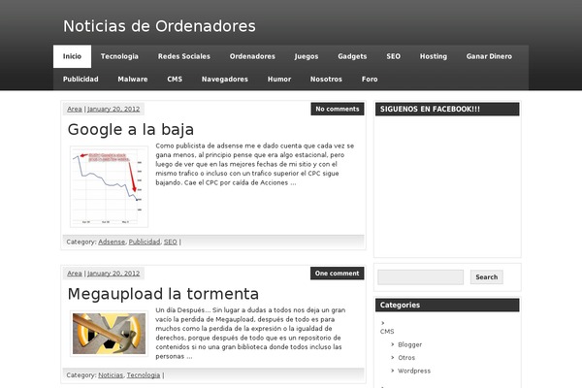This screenshot has width=582, height=388.
Task: Open the Inicio navigation tab
Action: pos(72,56)
